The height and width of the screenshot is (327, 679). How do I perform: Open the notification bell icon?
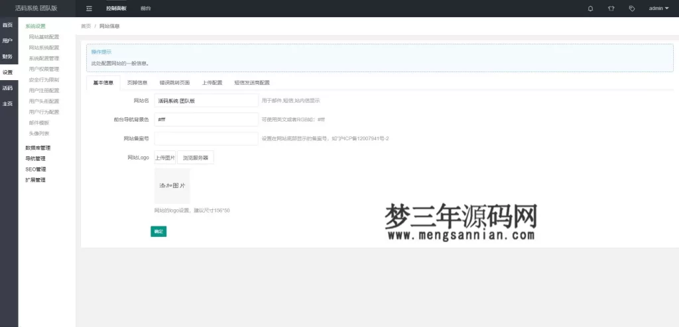click(x=590, y=9)
